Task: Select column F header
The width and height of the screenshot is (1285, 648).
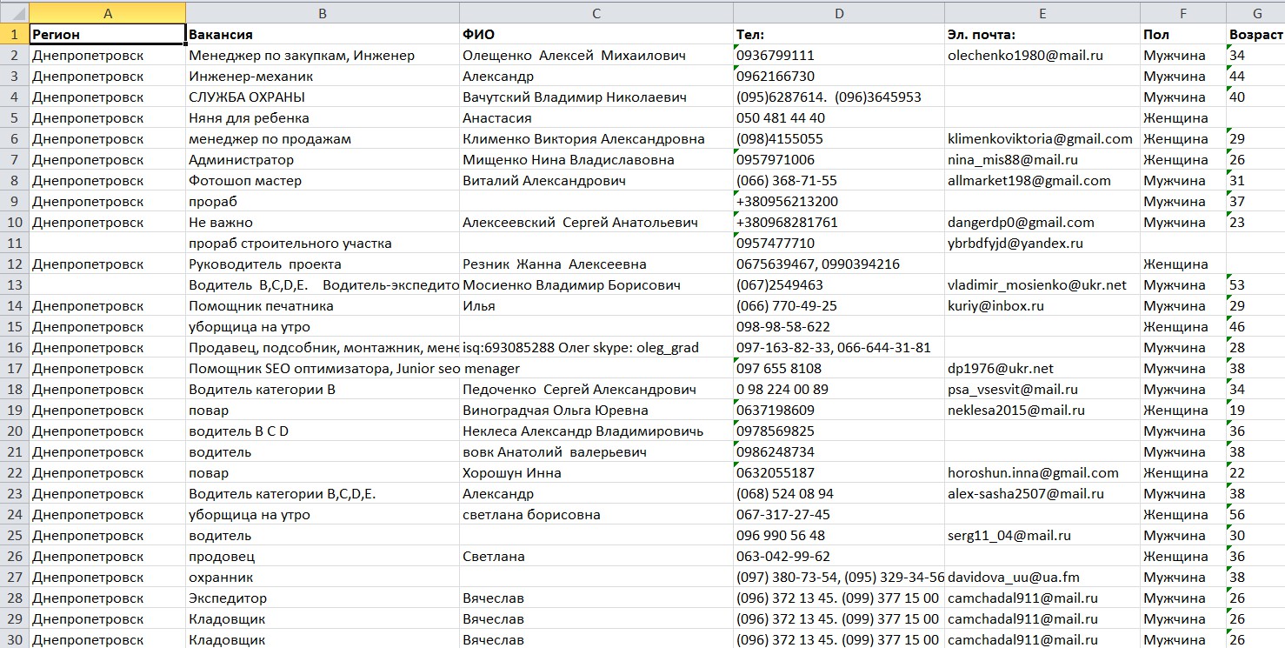Action: (1182, 13)
